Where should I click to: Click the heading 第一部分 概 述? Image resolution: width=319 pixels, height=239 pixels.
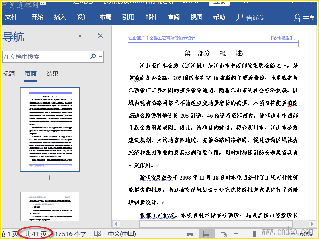(x=213, y=53)
